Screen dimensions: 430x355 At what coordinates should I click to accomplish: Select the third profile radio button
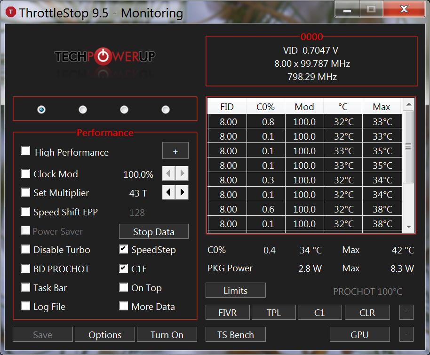tap(124, 110)
